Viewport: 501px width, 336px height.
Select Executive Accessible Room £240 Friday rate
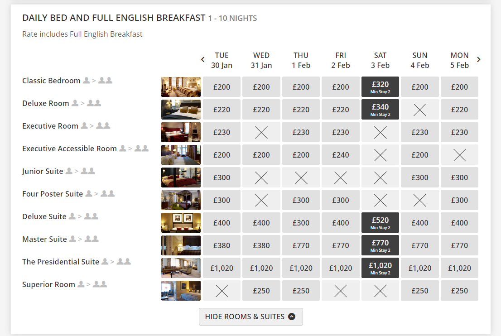tap(341, 155)
